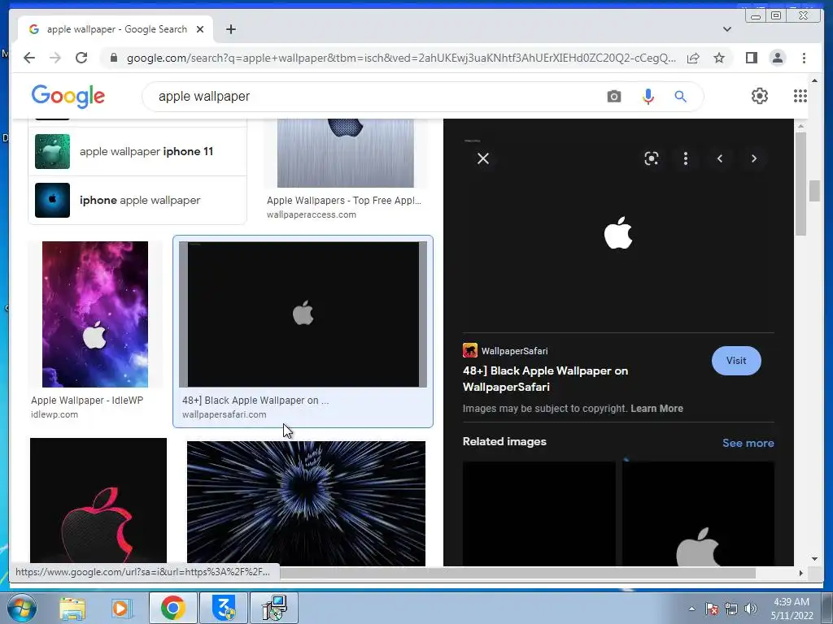Close the apple wallpaper tab

[x=200, y=29]
